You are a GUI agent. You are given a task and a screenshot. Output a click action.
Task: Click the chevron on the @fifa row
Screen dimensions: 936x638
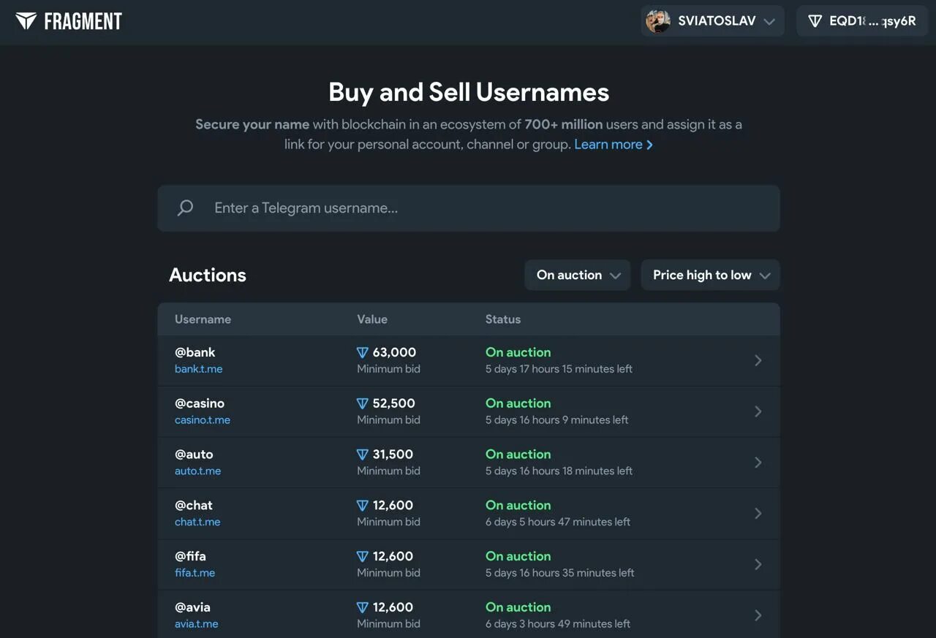(758, 564)
